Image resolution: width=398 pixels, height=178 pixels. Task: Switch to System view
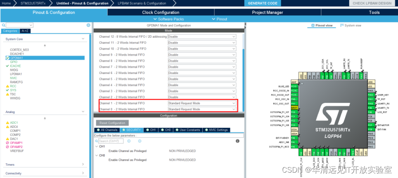351,25
